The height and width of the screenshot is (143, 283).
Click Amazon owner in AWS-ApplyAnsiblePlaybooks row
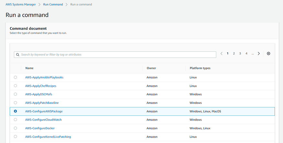pos(152,77)
